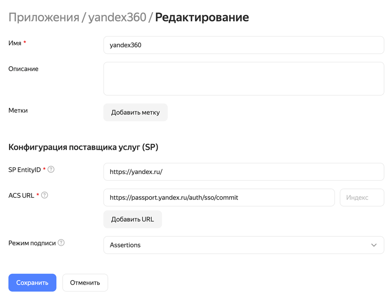Click the chevron arrow of the Assertions dropdown
Viewport: 388px width, 299px height.
[x=374, y=245]
